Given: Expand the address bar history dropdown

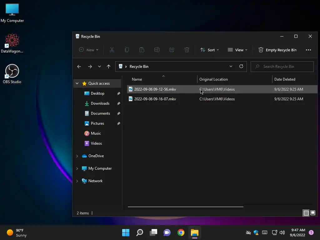Looking at the screenshot, I should coord(231,66).
